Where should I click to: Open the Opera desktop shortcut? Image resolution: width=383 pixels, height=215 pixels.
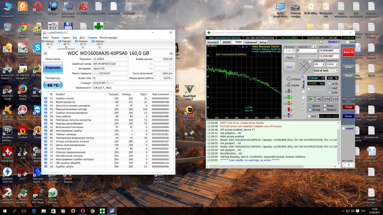38,9
